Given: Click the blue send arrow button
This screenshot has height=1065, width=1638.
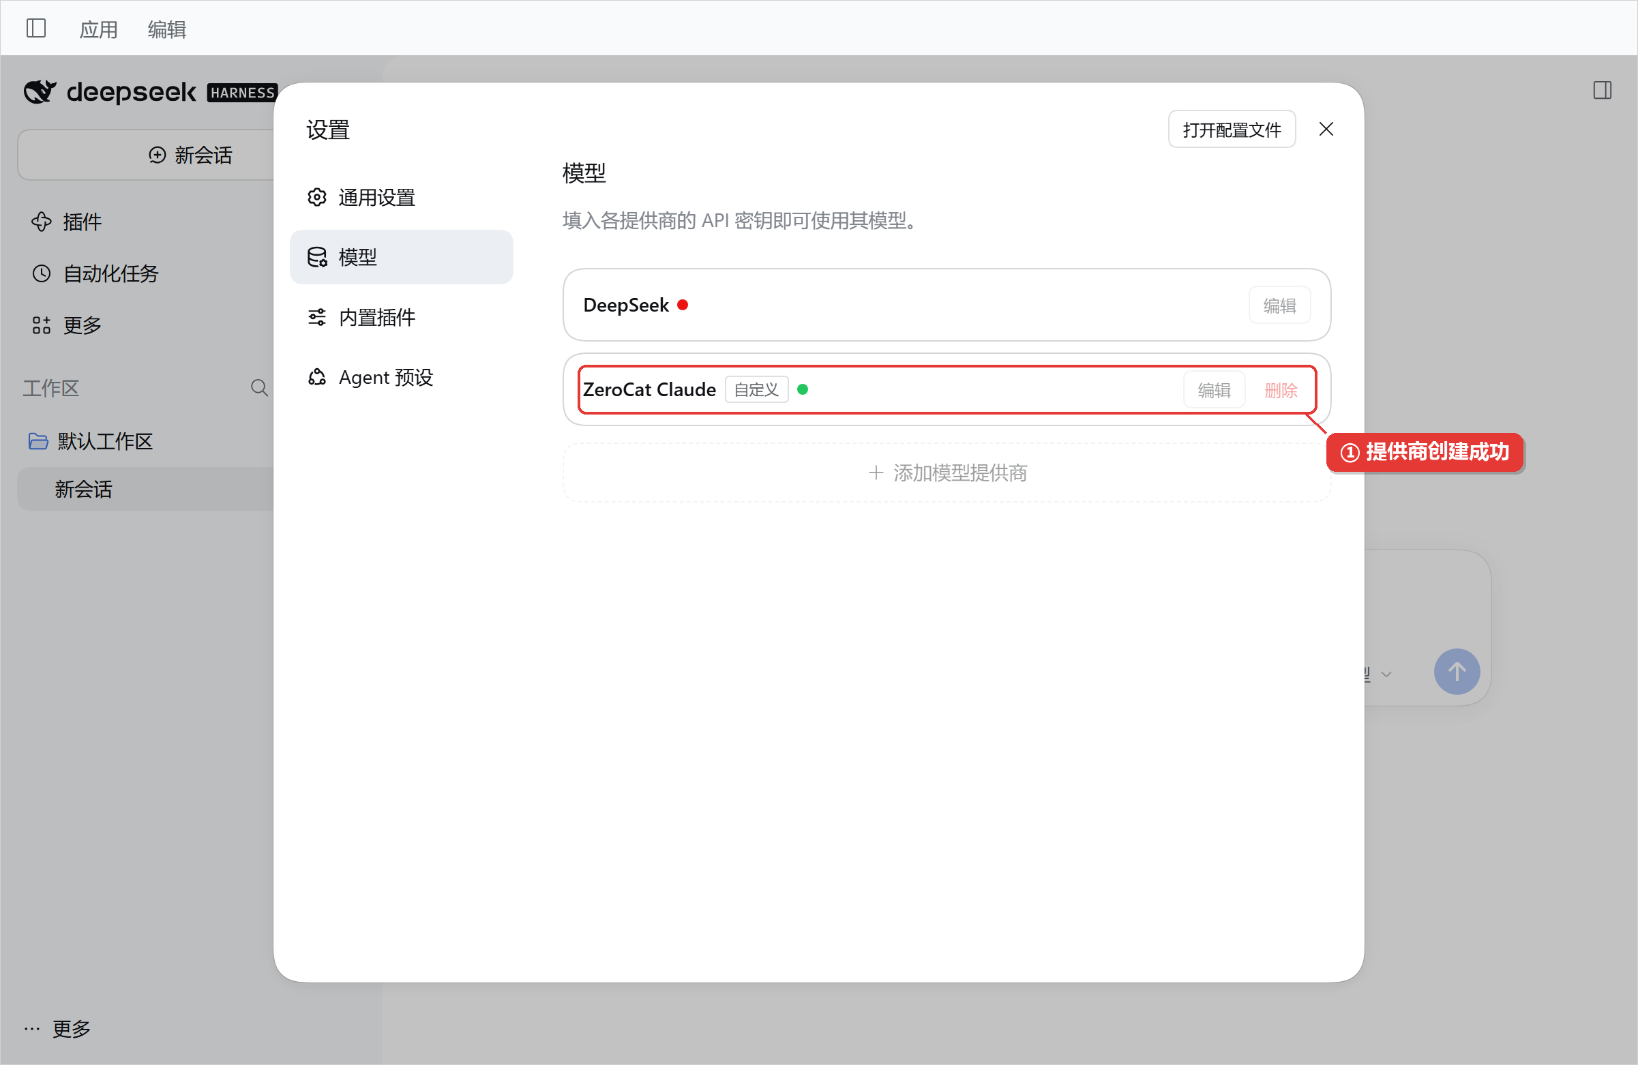Looking at the screenshot, I should [1457, 672].
